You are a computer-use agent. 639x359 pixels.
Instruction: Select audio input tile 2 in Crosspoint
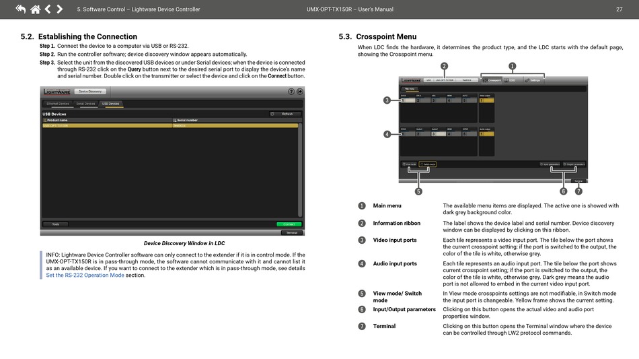click(x=423, y=134)
